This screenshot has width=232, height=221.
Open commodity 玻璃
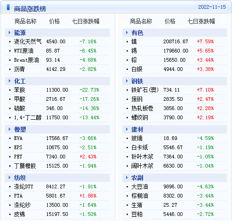coord(137,138)
